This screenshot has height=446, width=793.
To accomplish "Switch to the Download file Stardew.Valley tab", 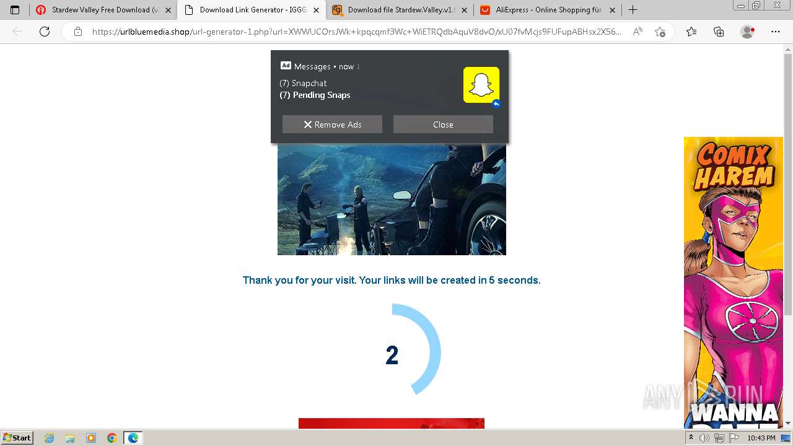I will click(x=400, y=10).
